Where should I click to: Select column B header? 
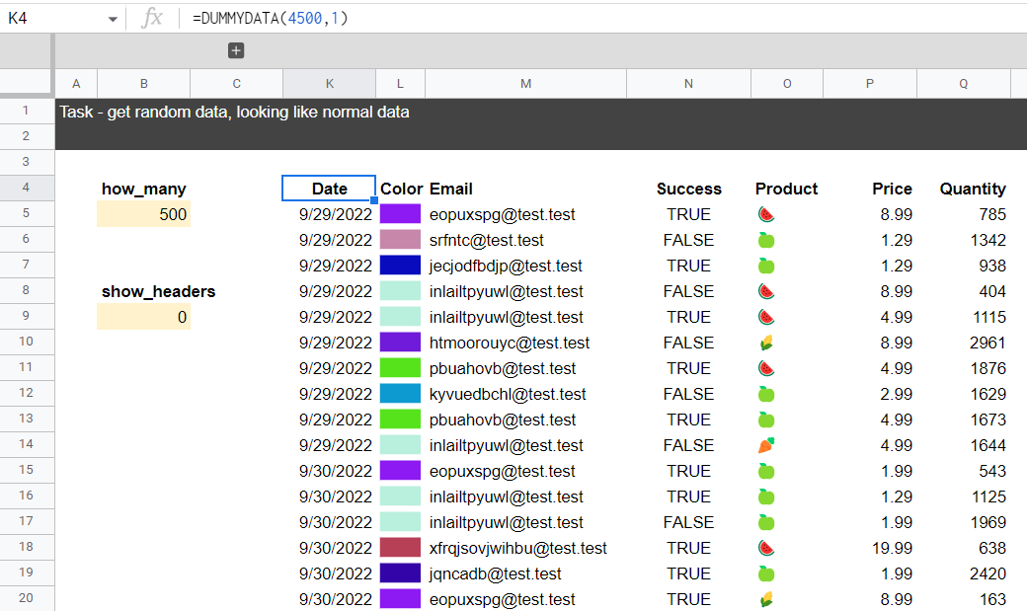point(143,84)
